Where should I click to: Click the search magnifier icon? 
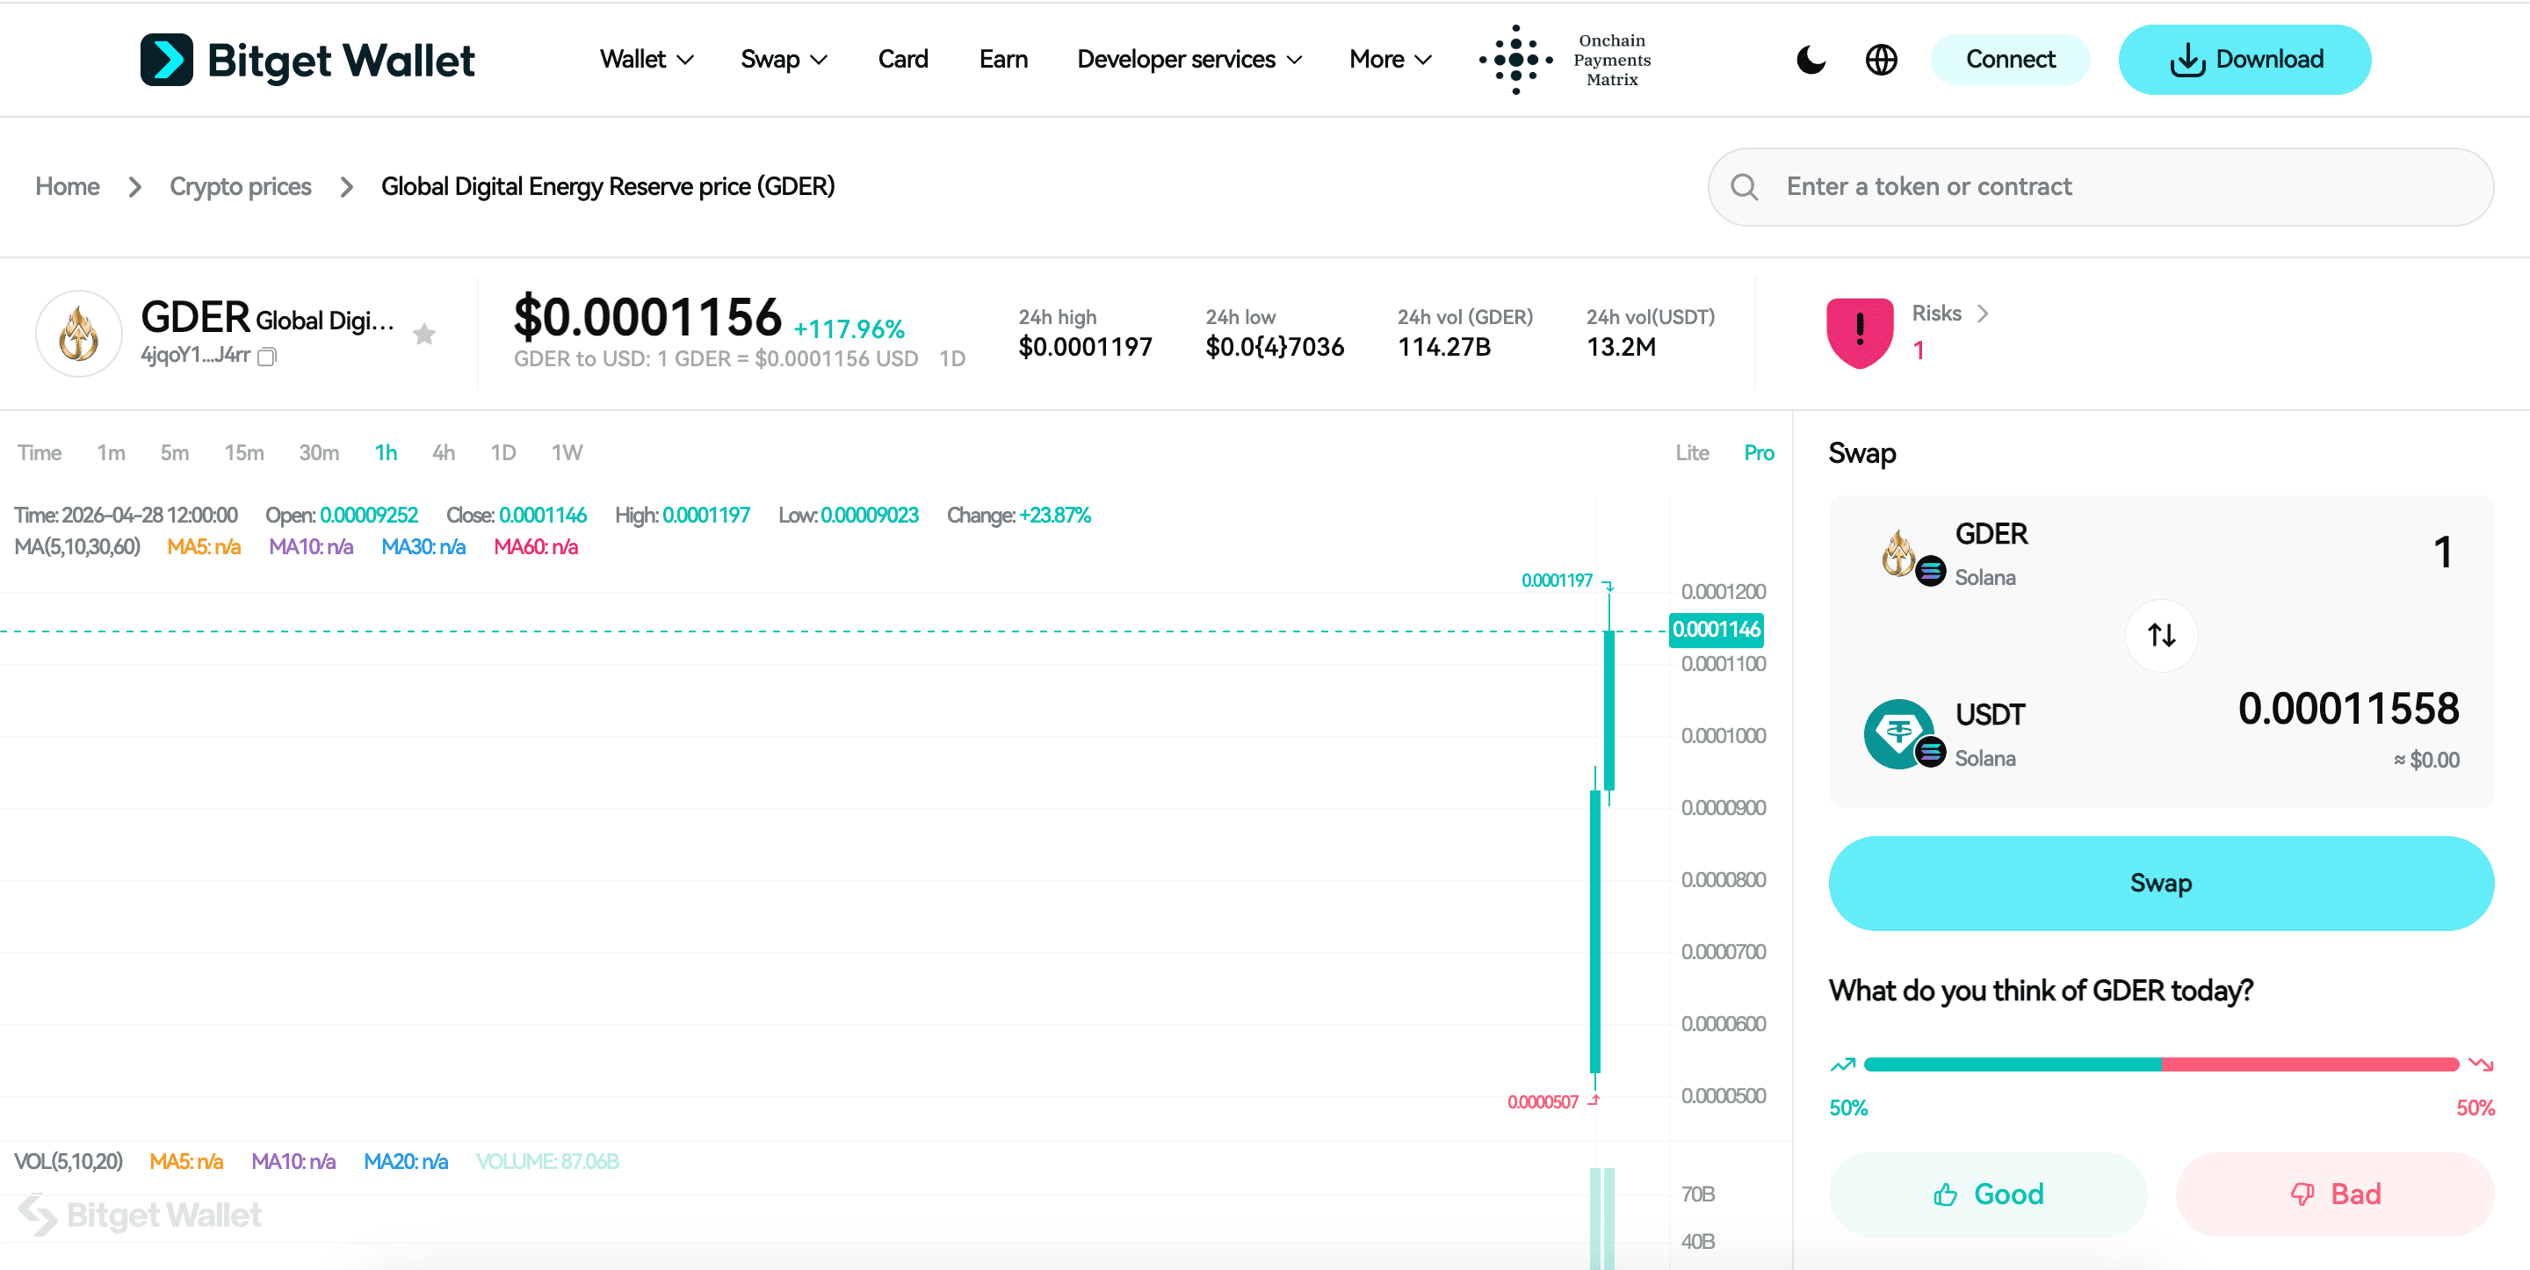1745,186
